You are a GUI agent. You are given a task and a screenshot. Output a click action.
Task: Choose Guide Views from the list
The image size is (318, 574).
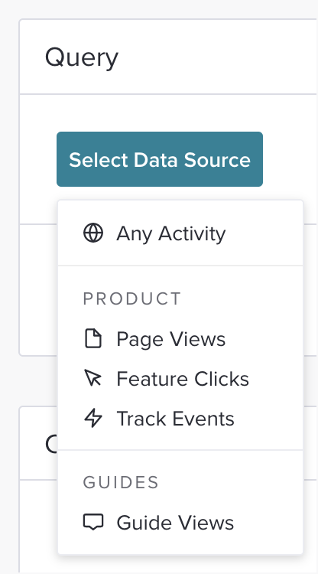pyautogui.click(x=180, y=523)
